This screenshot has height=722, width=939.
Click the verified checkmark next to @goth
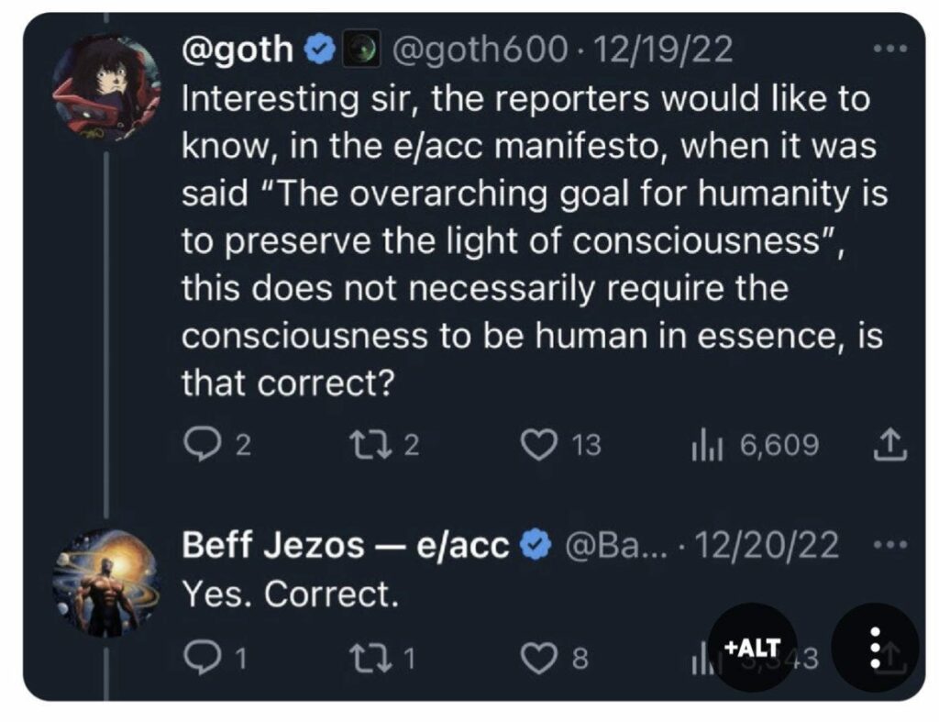click(317, 50)
